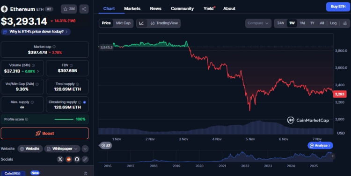
Task: Click the $397.47B market cap value
Action: tap(37, 52)
